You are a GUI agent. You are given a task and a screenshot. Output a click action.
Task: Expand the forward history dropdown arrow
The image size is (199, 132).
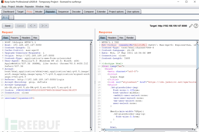coord(46,26)
